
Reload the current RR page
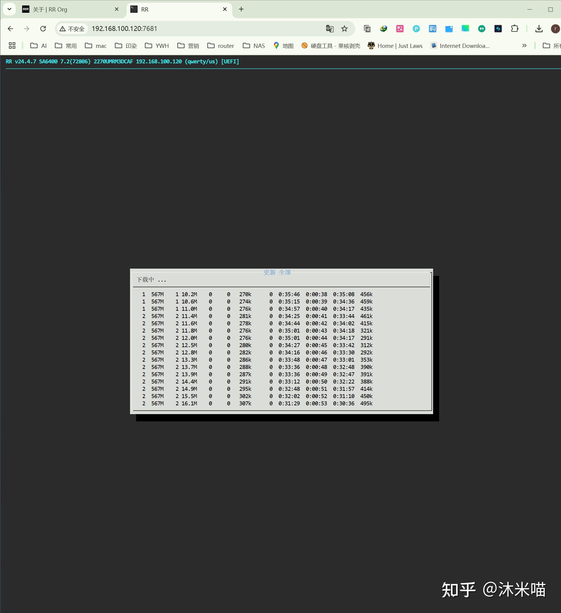click(43, 29)
